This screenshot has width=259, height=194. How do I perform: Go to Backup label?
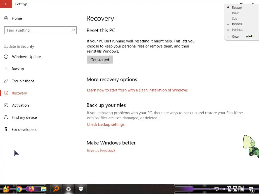click(18, 69)
